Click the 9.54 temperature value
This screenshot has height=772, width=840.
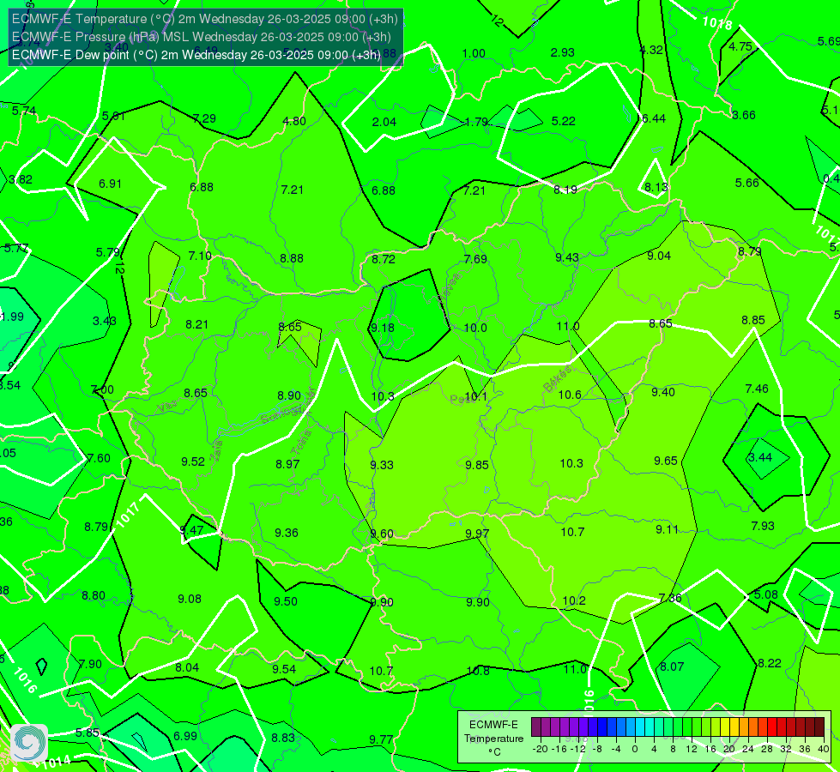tap(284, 669)
